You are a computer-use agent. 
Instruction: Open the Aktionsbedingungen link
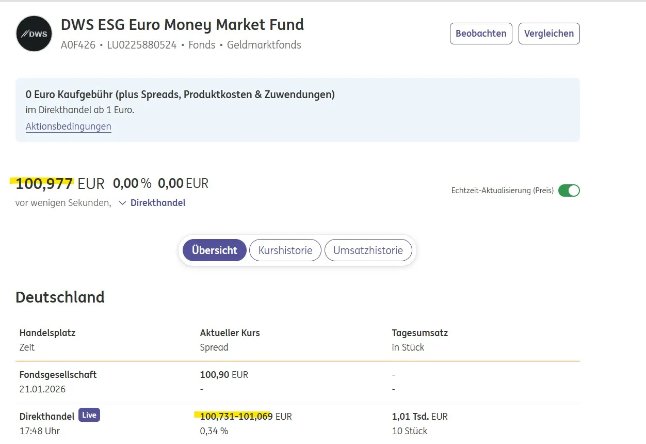[x=68, y=126]
